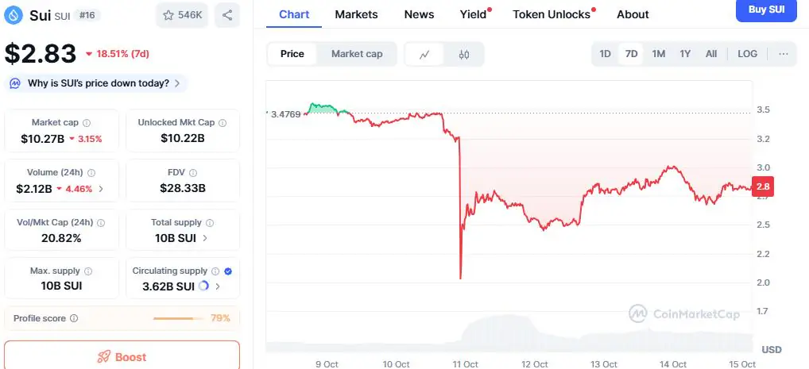
Task: Switch to line chart icon
Action: pos(425,54)
